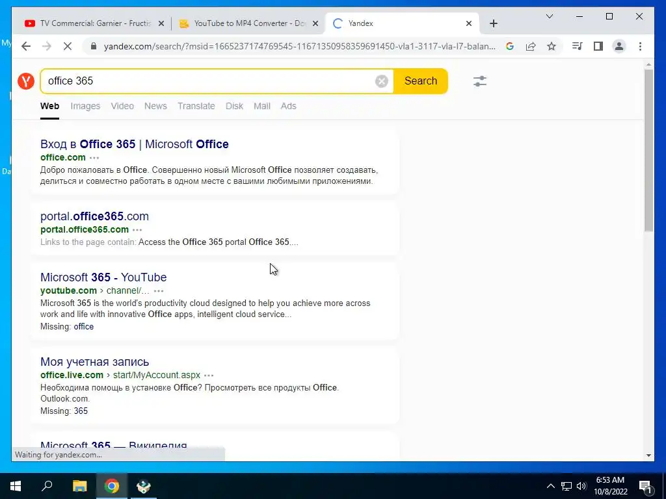Screen dimensions: 666x499
Task: Open Yandex search settings sliders icon
Action: [480, 81]
